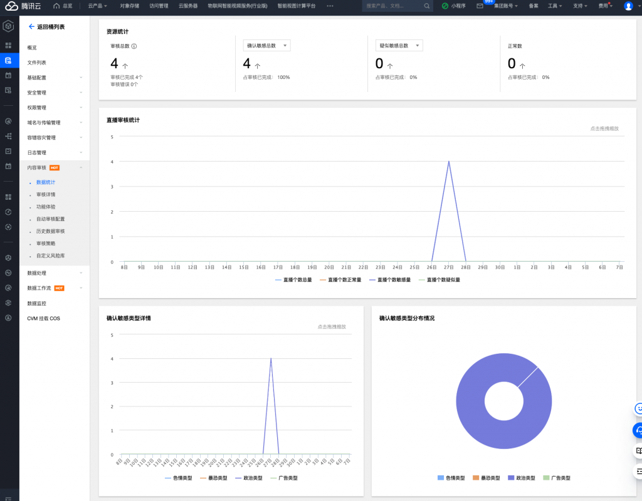Open 历史数据审核 submenu item
The height and width of the screenshot is (501, 642).
pyautogui.click(x=50, y=232)
